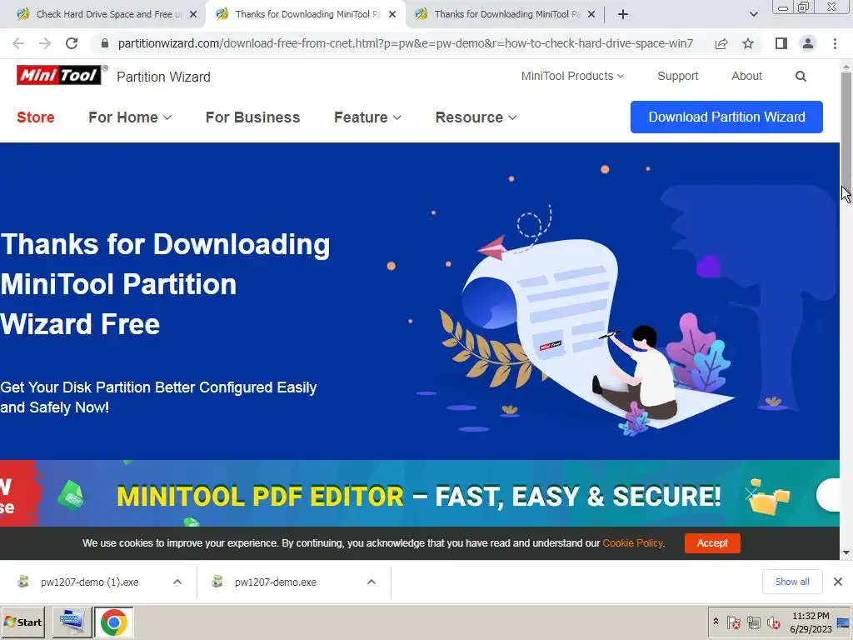
Task: Expand the Resource menu
Action: coord(476,117)
